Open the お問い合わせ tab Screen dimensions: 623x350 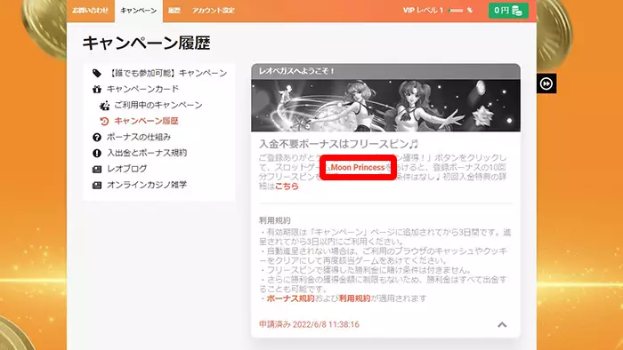90,11
